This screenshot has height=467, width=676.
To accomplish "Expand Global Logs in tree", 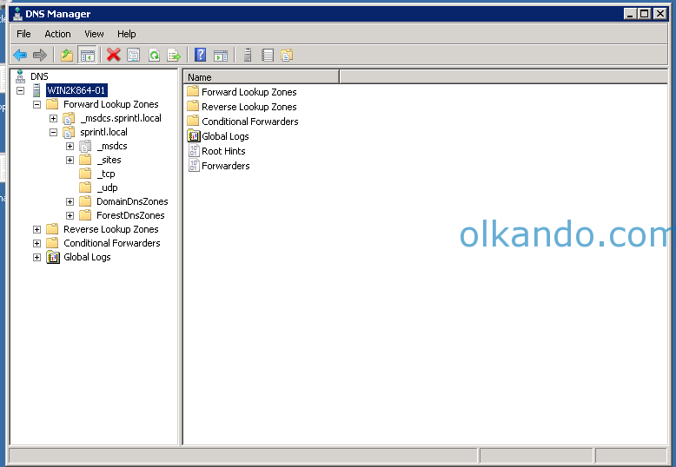I will click(37, 257).
